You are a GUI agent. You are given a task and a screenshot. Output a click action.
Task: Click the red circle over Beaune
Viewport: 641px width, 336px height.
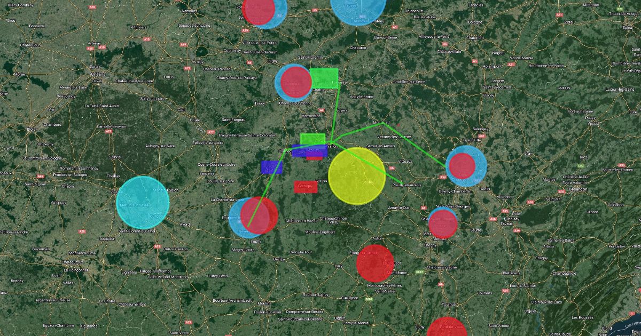[x=443, y=224]
